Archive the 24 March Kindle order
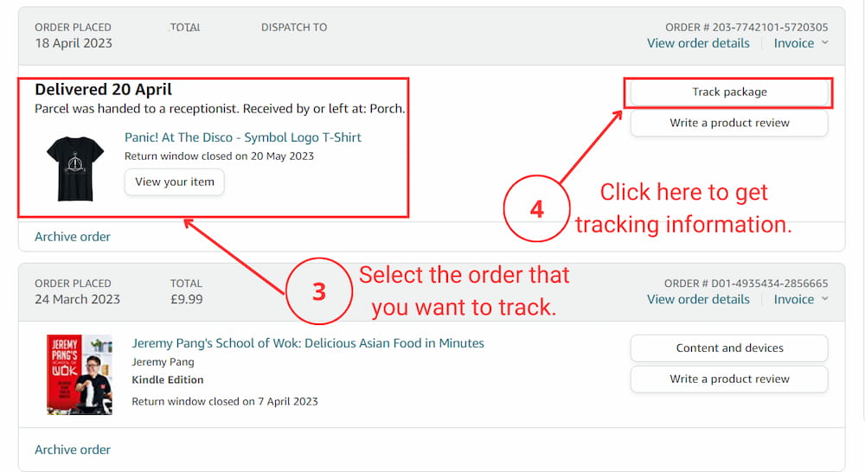Image resolution: width=865 pixels, height=472 pixels. pos(73,450)
